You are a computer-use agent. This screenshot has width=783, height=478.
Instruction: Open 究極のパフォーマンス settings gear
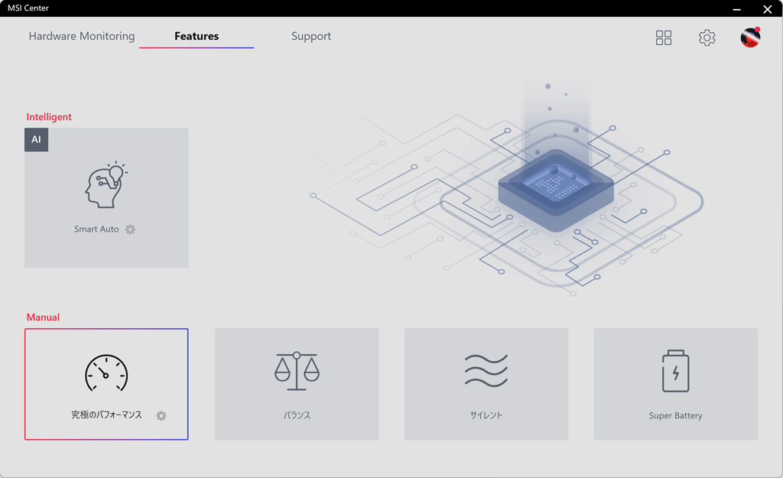point(161,415)
